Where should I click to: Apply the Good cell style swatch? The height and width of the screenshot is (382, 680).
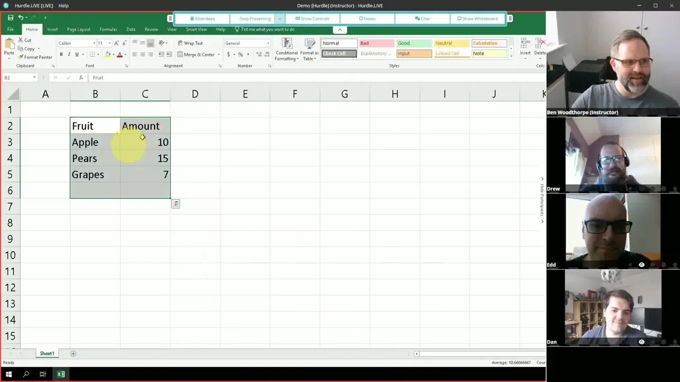[414, 44]
